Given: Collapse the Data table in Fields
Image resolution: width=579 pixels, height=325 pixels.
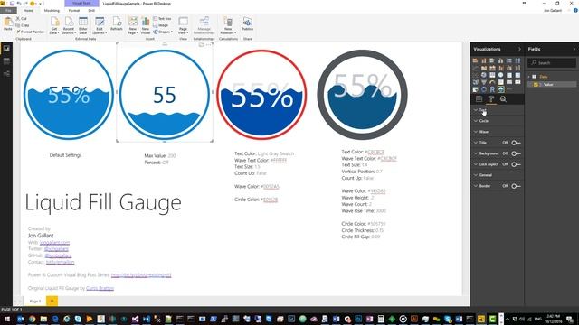Looking at the screenshot, I should pyautogui.click(x=529, y=77).
